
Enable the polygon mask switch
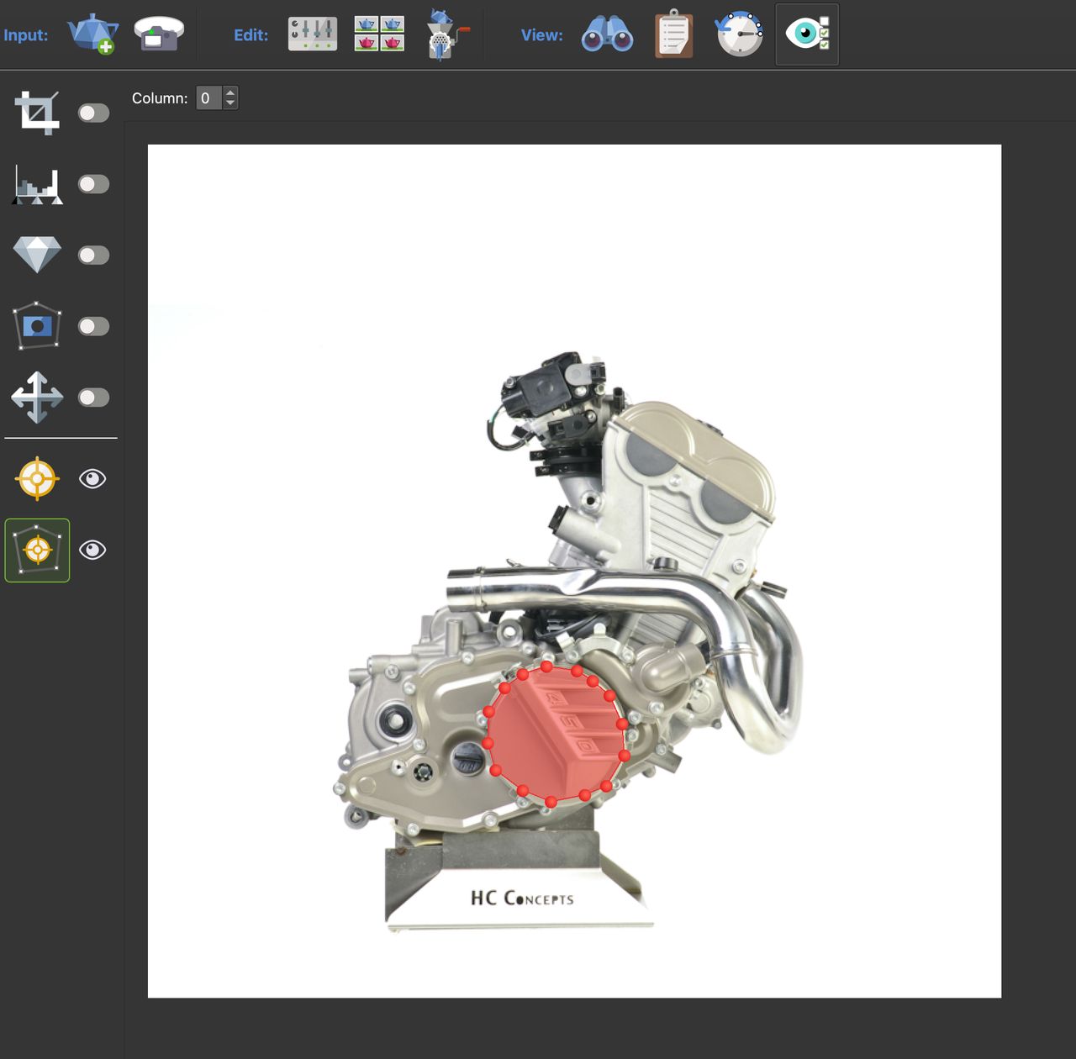coord(93,326)
